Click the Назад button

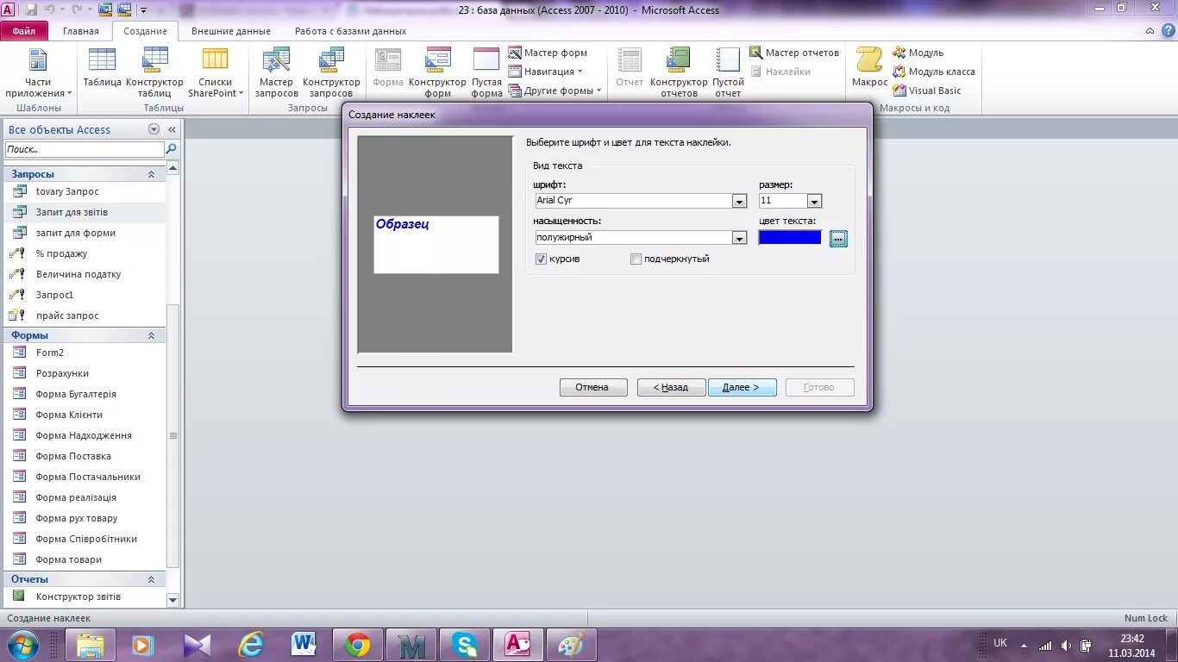click(x=671, y=388)
